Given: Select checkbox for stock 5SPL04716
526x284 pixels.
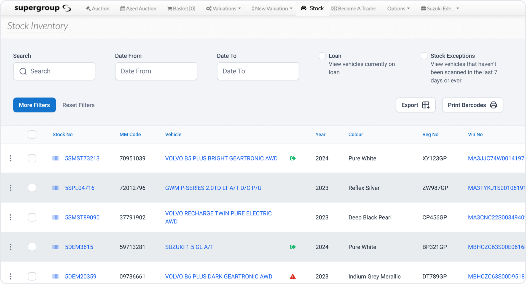Looking at the screenshot, I should pyautogui.click(x=32, y=188).
